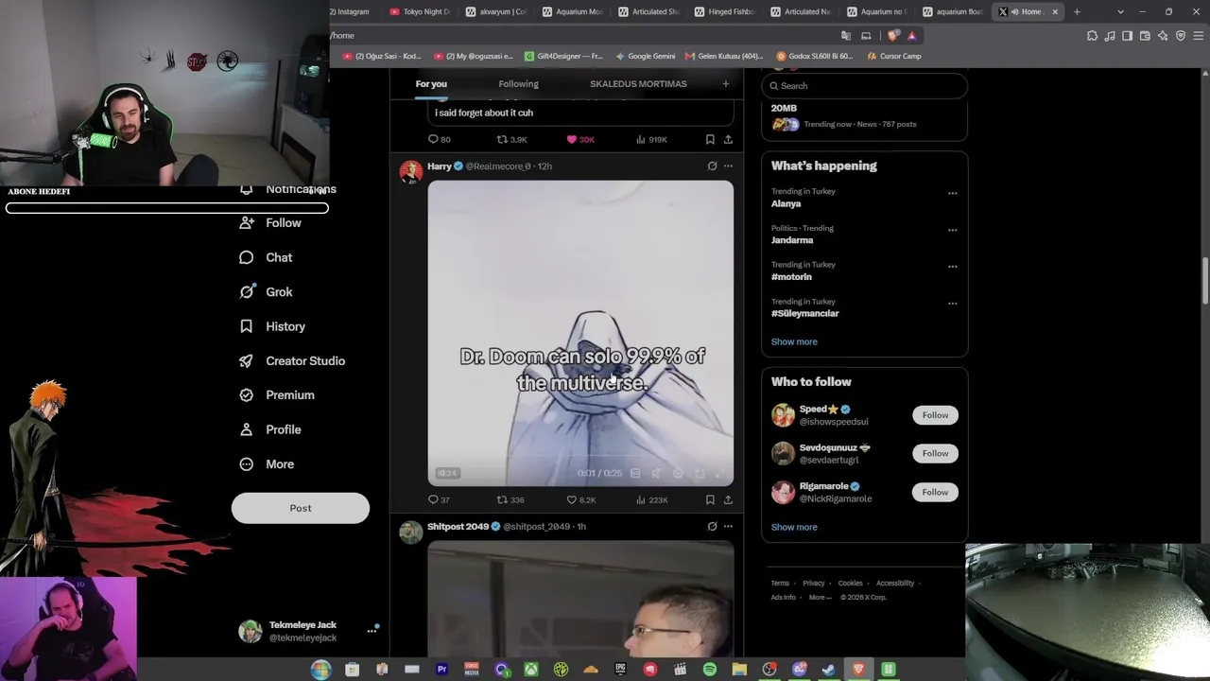Click the Post button in the sidebar
The height and width of the screenshot is (681, 1210).
point(301,508)
